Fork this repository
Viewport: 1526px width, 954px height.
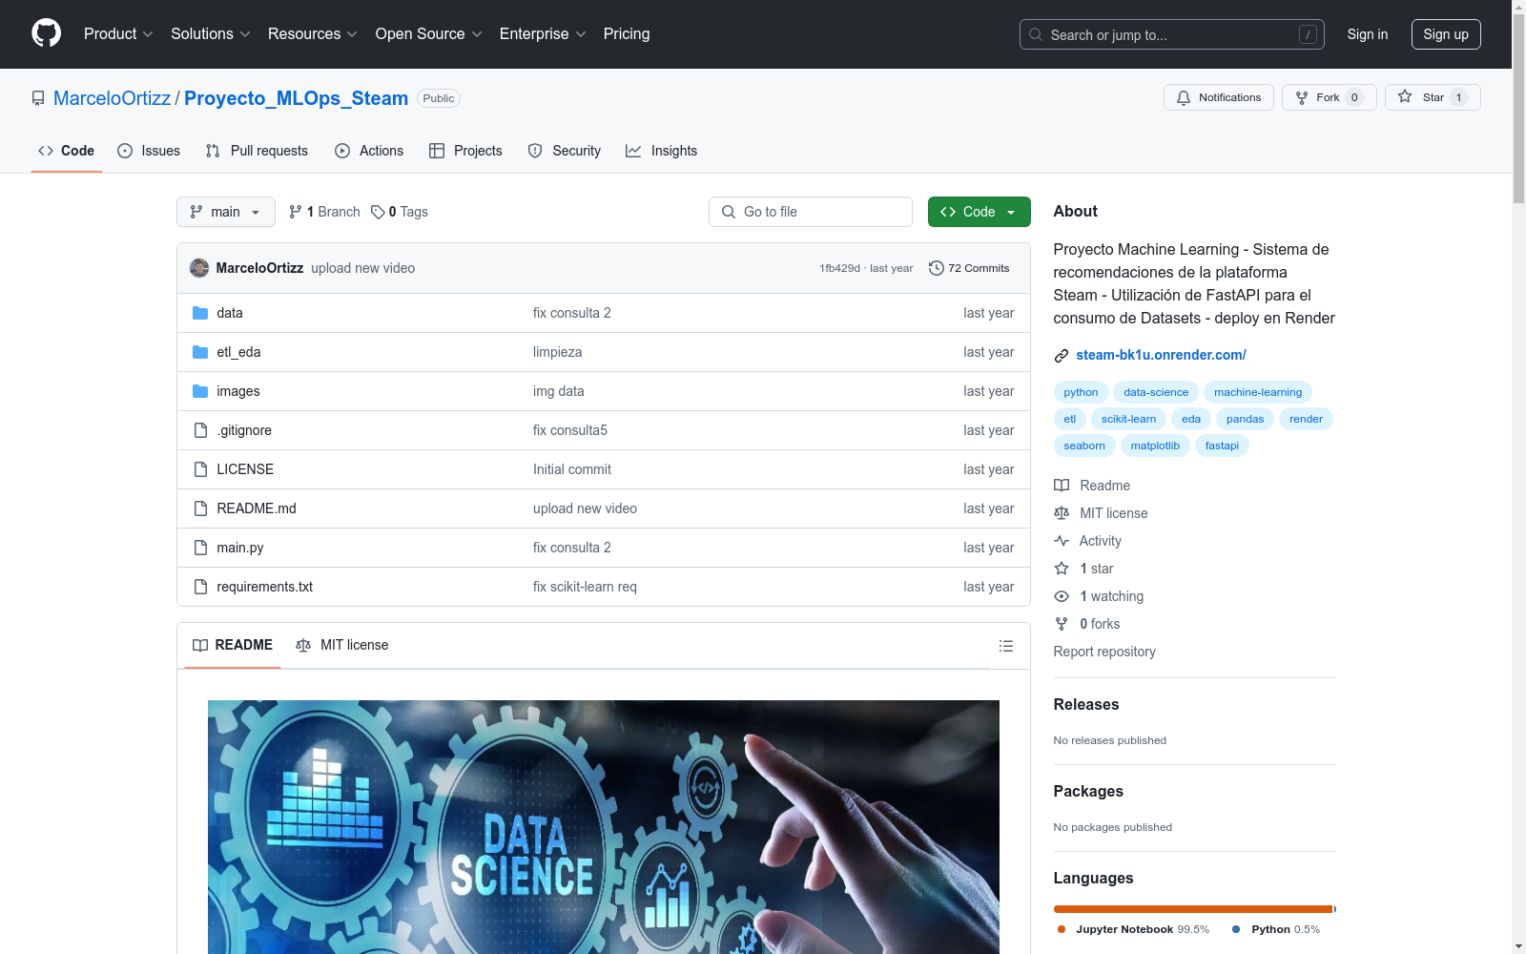point(1329,97)
